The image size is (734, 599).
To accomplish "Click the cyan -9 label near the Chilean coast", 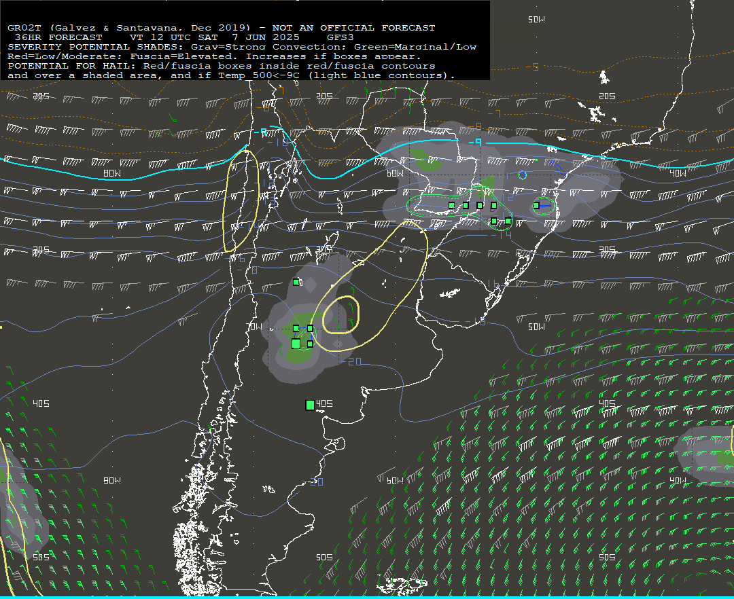I will pos(261,132).
